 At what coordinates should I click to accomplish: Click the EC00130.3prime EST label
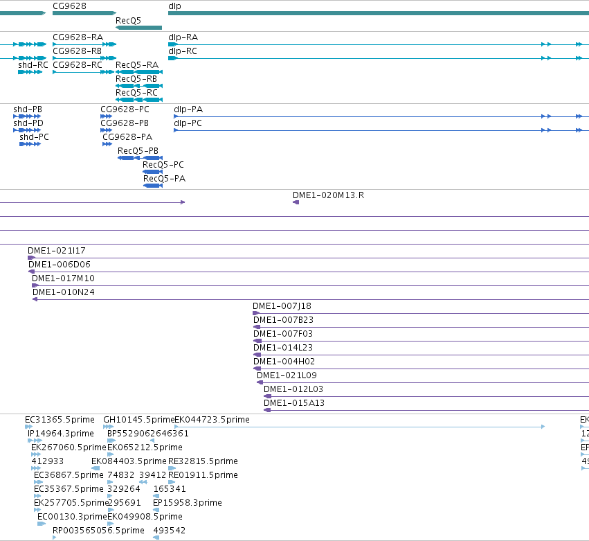[72, 517]
